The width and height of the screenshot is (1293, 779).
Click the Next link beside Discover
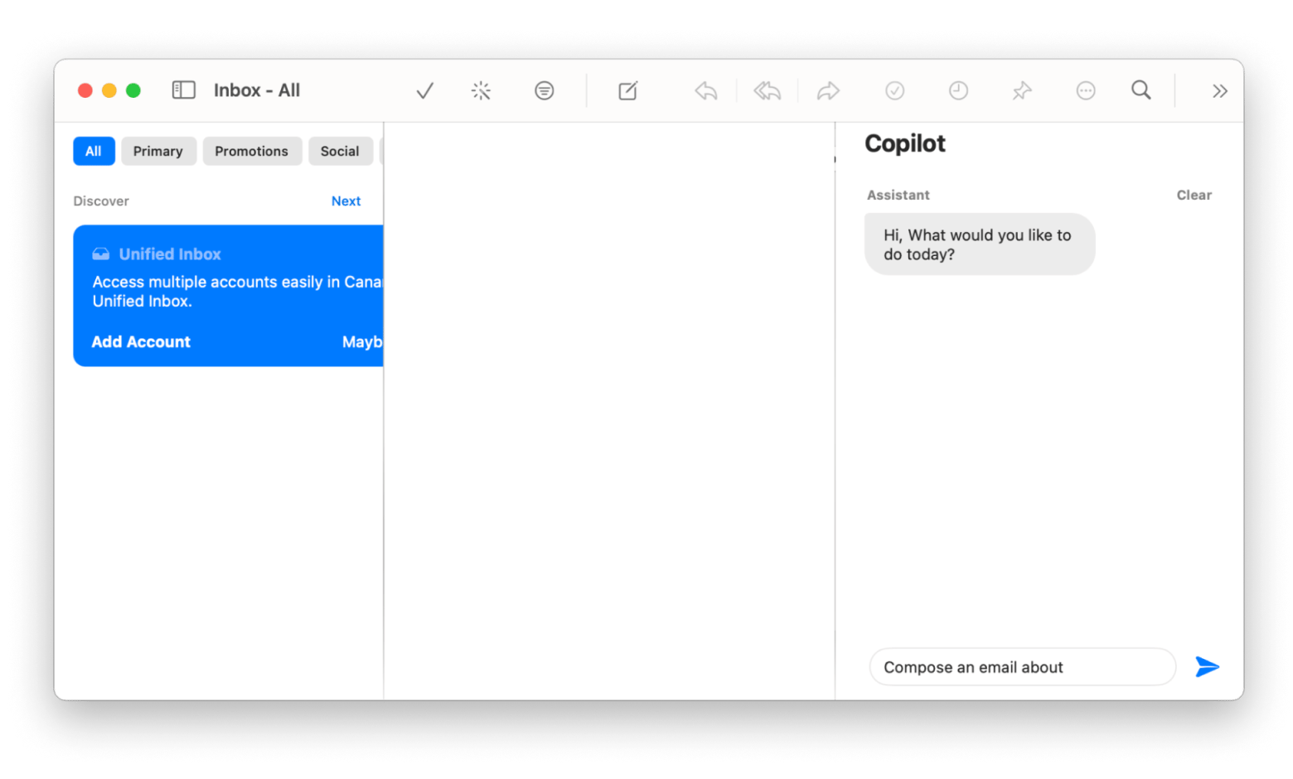(x=346, y=201)
